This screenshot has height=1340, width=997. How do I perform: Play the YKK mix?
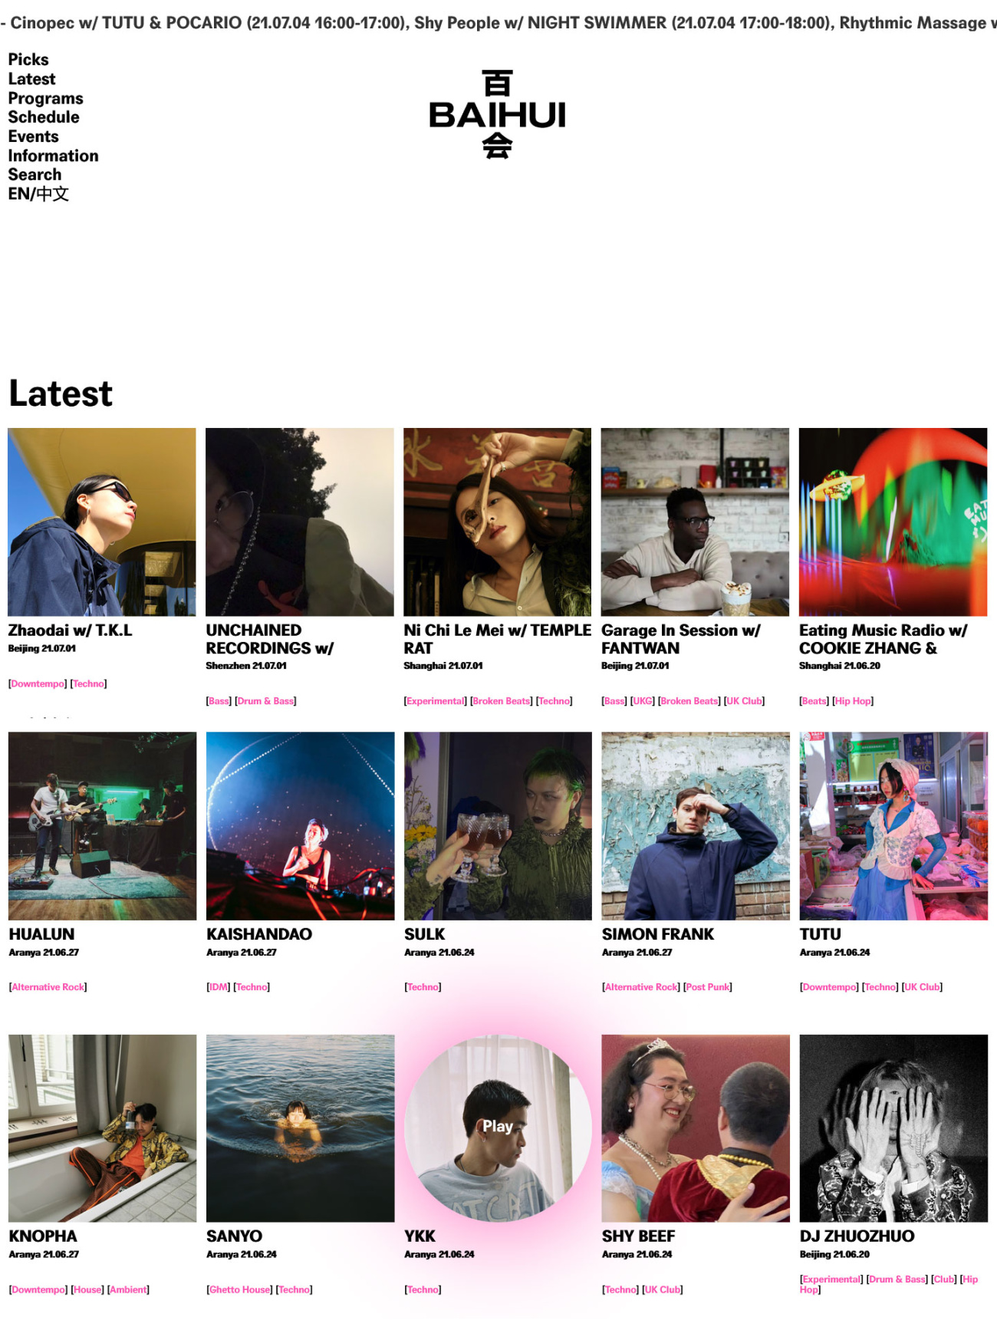(x=497, y=1128)
